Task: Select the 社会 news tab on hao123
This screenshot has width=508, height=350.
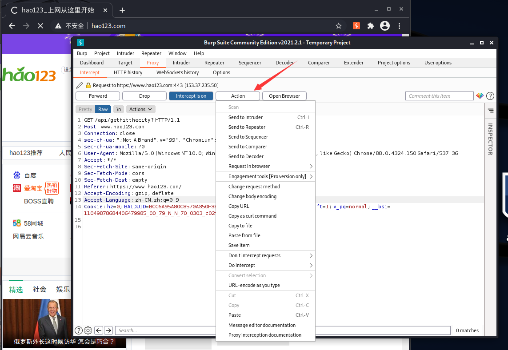Action: (40, 289)
